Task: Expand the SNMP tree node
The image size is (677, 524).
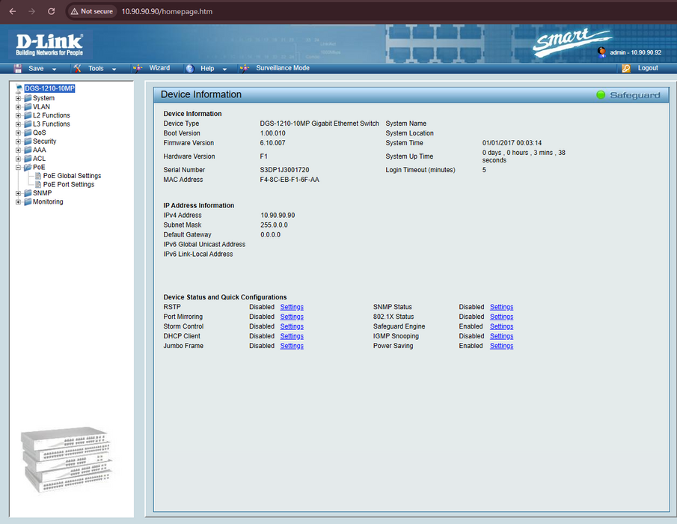Action: tap(18, 194)
